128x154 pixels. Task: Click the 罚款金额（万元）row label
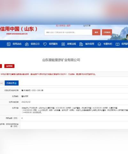click(x=12, y=118)
